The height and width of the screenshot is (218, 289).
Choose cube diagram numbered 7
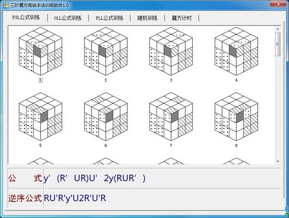tap(171, 117)
